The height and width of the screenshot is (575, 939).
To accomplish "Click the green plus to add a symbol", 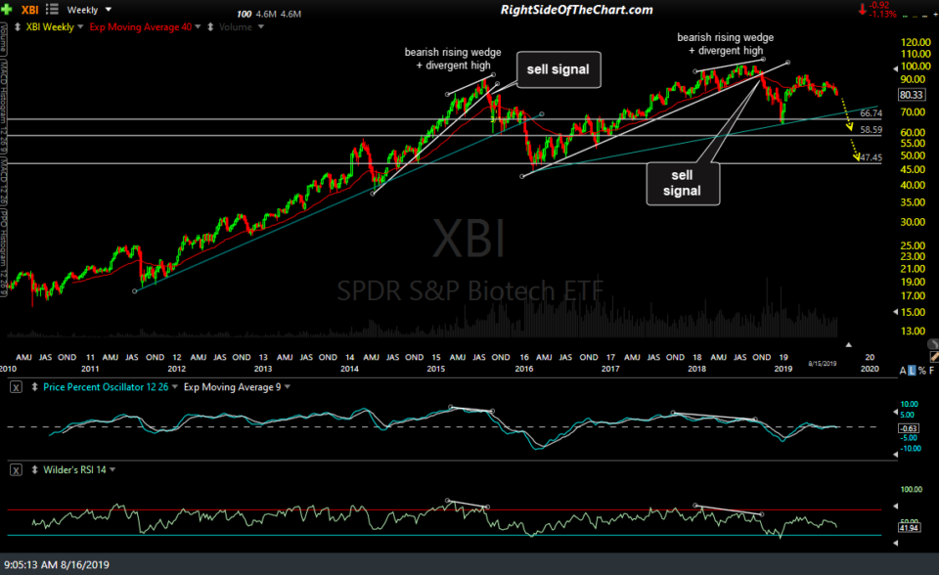I will [7, 9].
